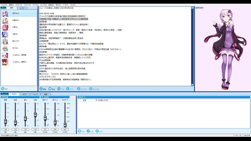Open the マスター(M) menu

(x=27, y=5)
